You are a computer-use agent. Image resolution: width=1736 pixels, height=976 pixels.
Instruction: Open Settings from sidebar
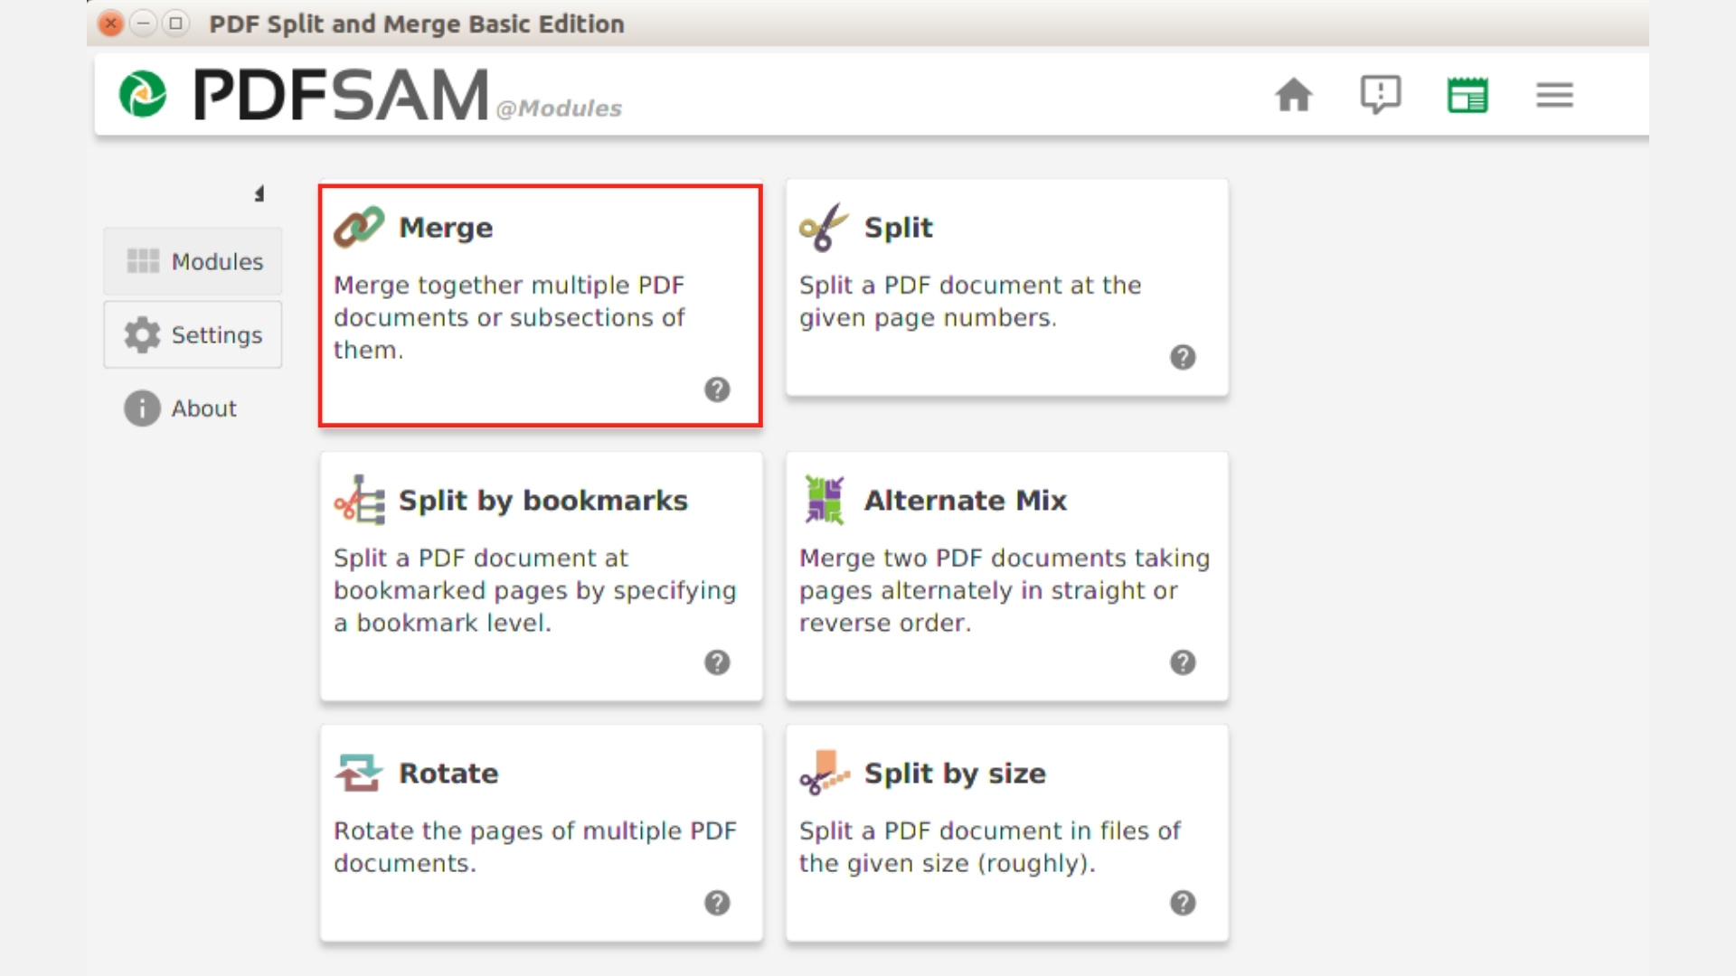(x=193, y=334)
